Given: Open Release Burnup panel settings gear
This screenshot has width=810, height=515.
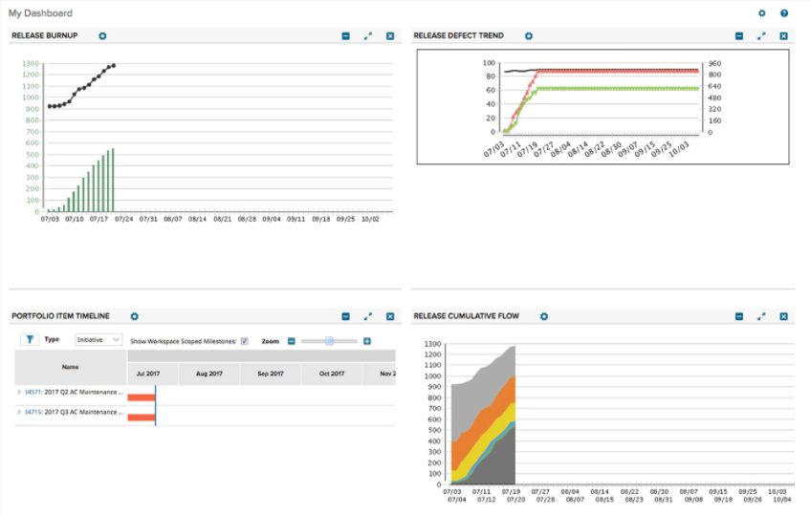Looking at the screenshot, I should pos(102,36).
